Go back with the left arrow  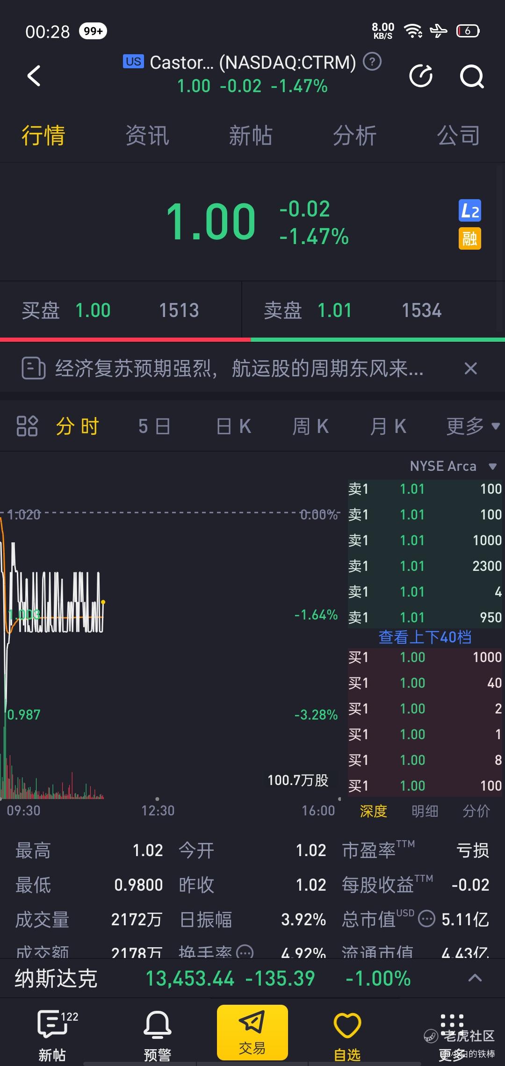[x=34, y=76]
